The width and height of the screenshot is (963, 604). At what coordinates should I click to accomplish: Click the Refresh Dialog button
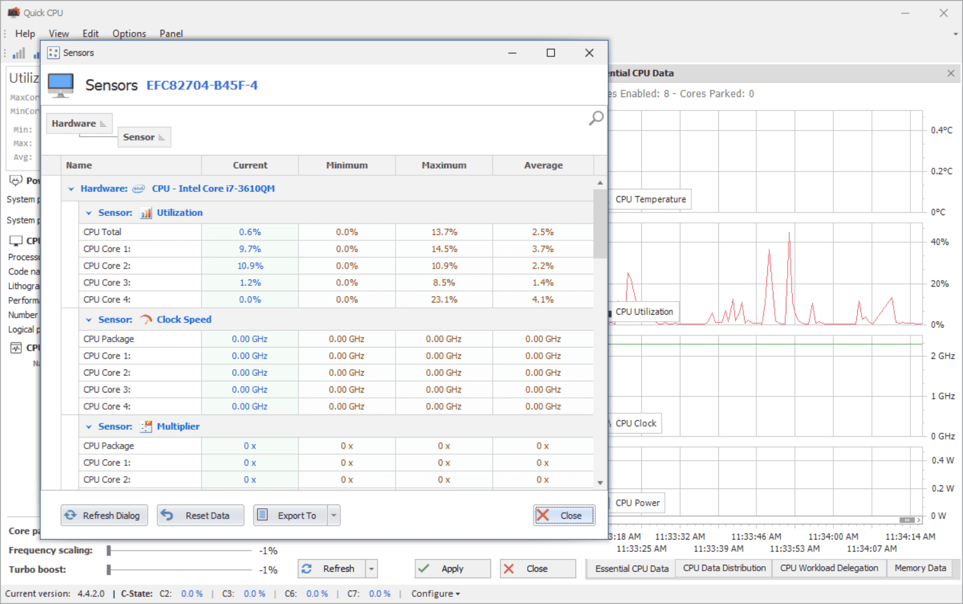tap(105, 515)
